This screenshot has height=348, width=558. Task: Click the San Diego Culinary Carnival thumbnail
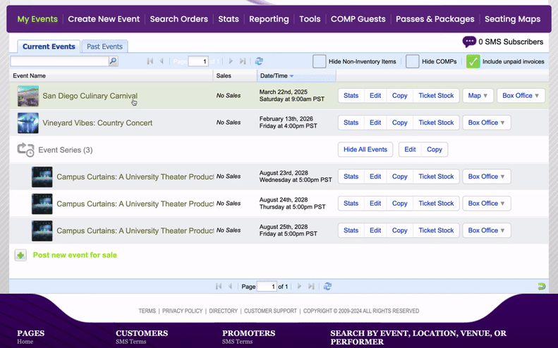tap(28, 96)
